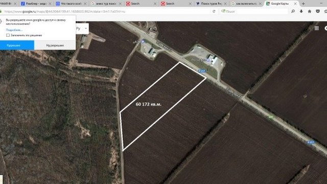Click the magnifier search icon in the toolbar
Screen dimensions: 327x184
click(x=293, y=11)
